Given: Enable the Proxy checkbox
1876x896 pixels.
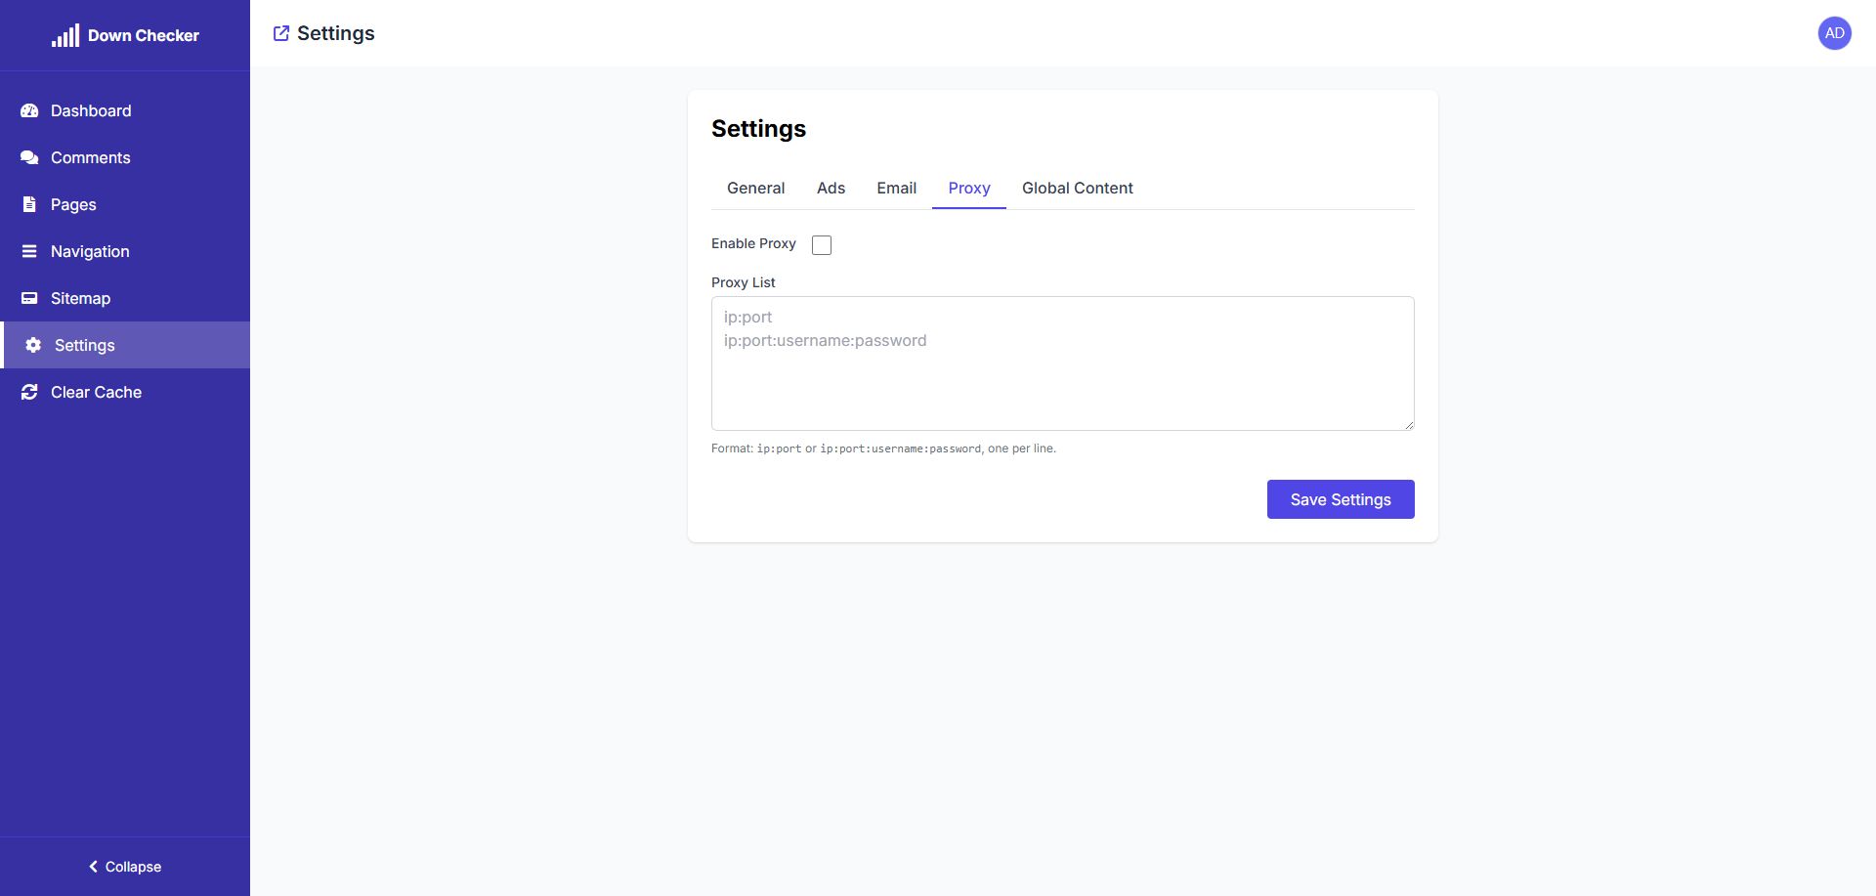Looking at the screenshot, I should click(x=822, y=245).
